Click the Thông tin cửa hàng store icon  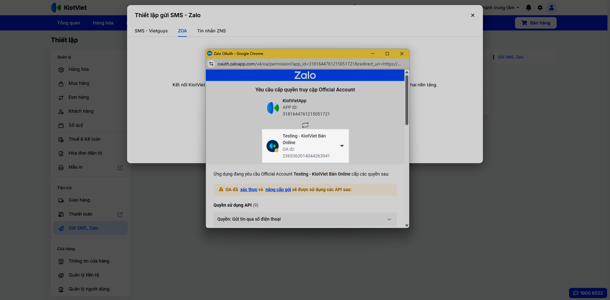[x=61, y=261]
